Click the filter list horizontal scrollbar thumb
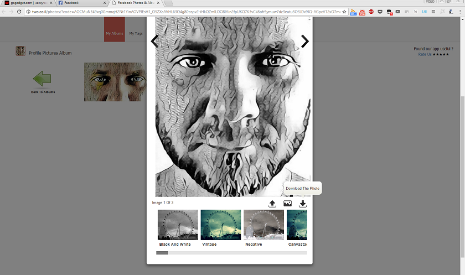The image size is (465, 275). [162, 253]
